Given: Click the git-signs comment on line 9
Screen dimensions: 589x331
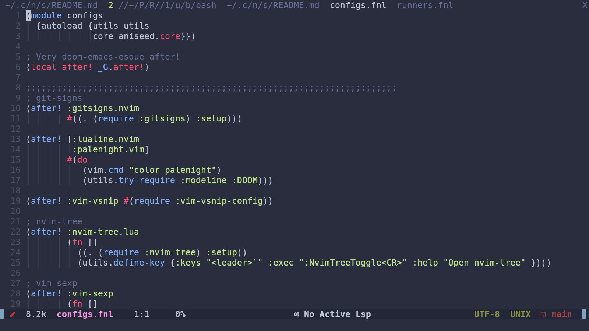Looking at the screenshot, I should 54,98.
